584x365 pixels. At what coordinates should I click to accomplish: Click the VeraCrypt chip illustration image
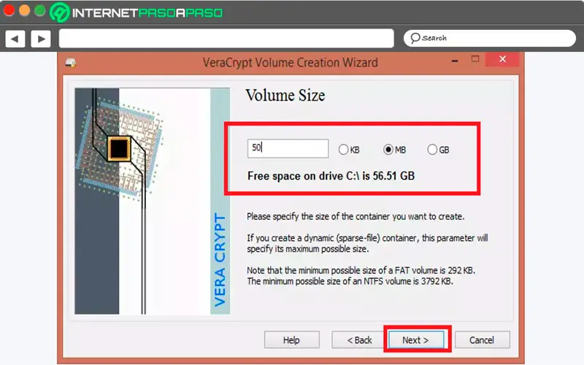(x=152, y=201)
